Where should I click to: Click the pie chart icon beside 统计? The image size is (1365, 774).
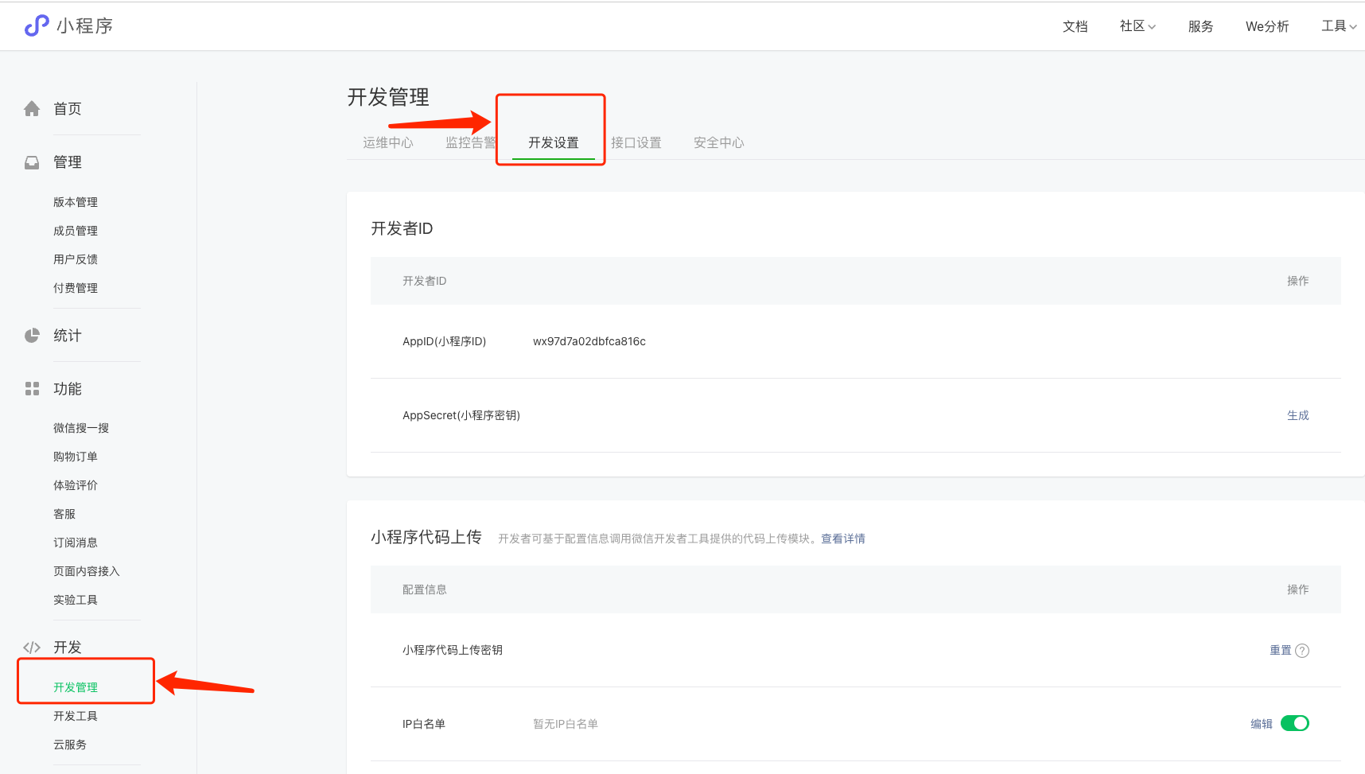coord(32,336)
